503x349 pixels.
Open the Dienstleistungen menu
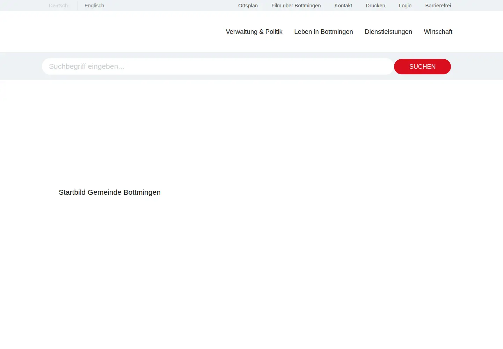pyautogui.click(x=388, y=32)
